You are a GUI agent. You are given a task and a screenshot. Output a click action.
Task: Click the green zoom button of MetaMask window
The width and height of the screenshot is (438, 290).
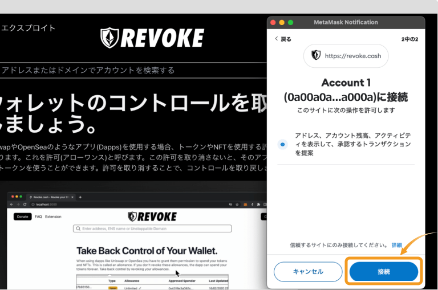pyautogui.click(x=290, y=22)
